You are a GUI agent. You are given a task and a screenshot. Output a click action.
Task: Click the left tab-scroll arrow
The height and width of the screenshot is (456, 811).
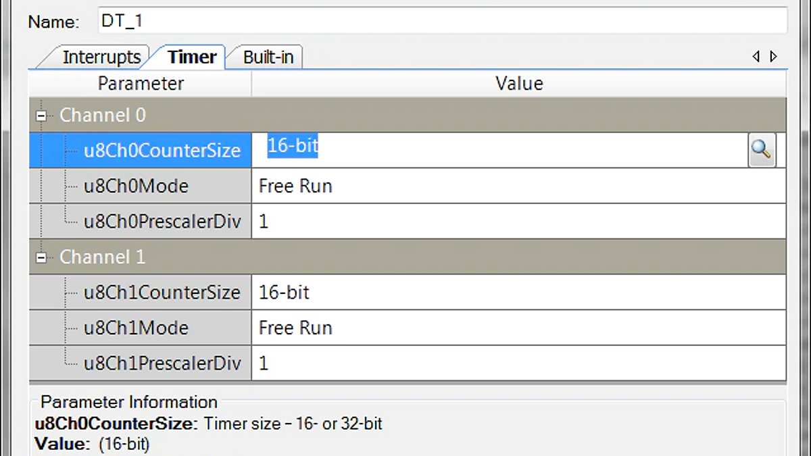point(756,57)
